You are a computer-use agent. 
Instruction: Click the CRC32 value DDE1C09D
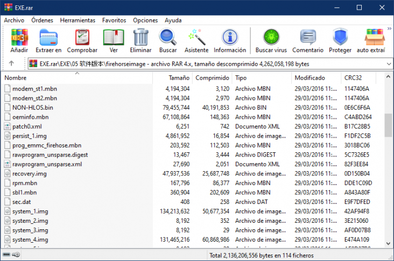(x=358, y=183)
